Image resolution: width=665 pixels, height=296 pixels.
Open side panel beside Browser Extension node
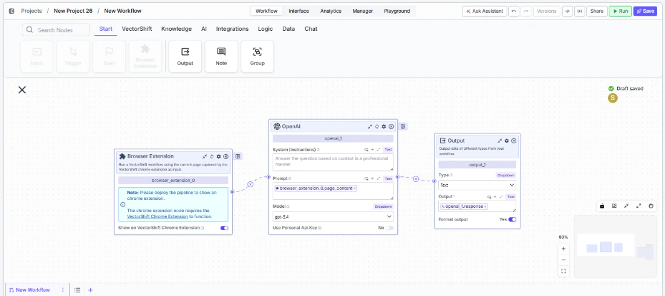click(238, 156)
